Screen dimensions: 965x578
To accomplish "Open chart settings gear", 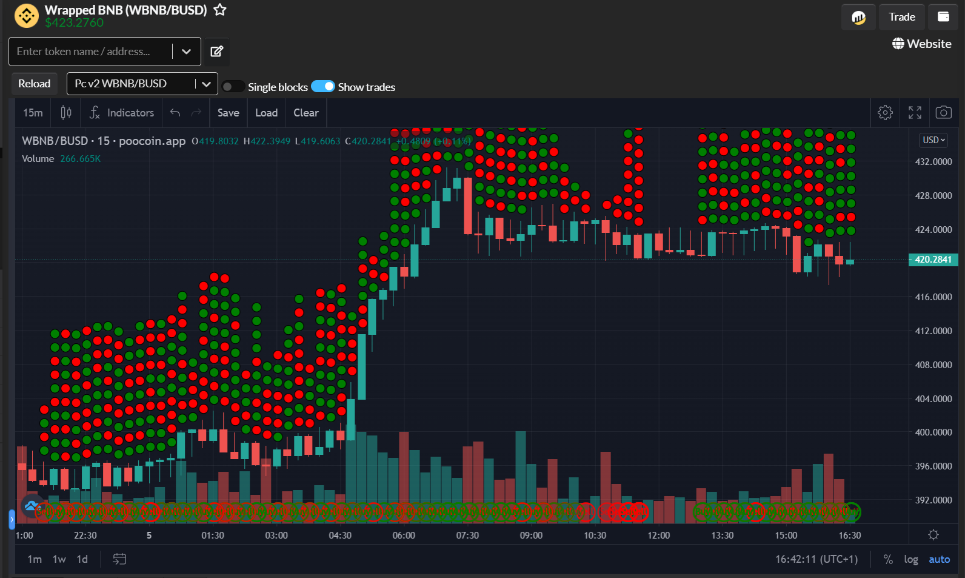I will point(885,112).
